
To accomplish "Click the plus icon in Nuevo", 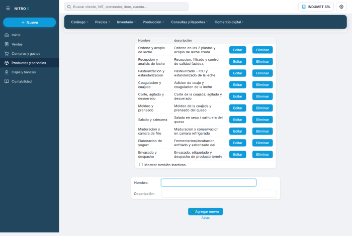I will 23,23.
